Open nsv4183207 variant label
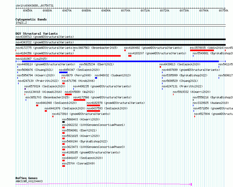 coord(157,53)
